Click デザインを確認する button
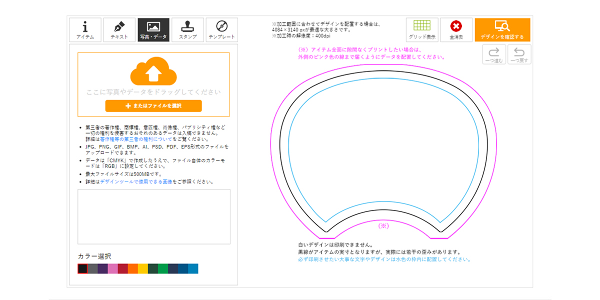The width and height of the screenshot is (600, 300). 502,30
